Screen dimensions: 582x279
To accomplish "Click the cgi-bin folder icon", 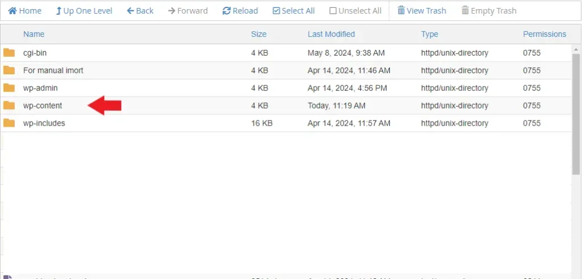I will (x=9, y=53).
